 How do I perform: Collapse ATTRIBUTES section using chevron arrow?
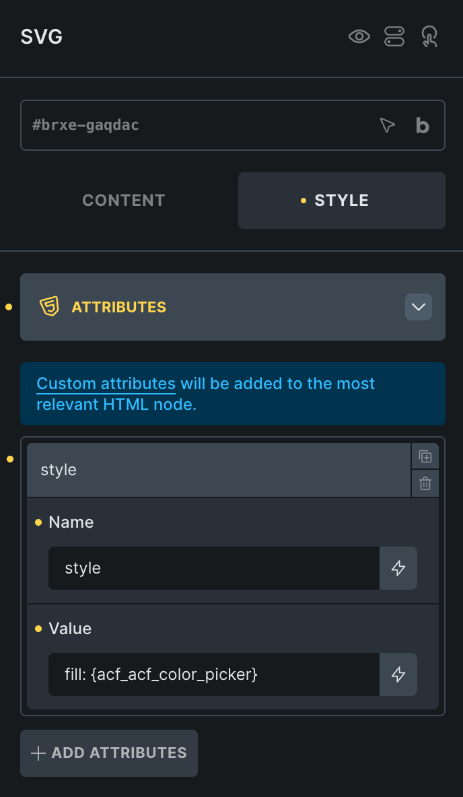click(x=419, y=307)
